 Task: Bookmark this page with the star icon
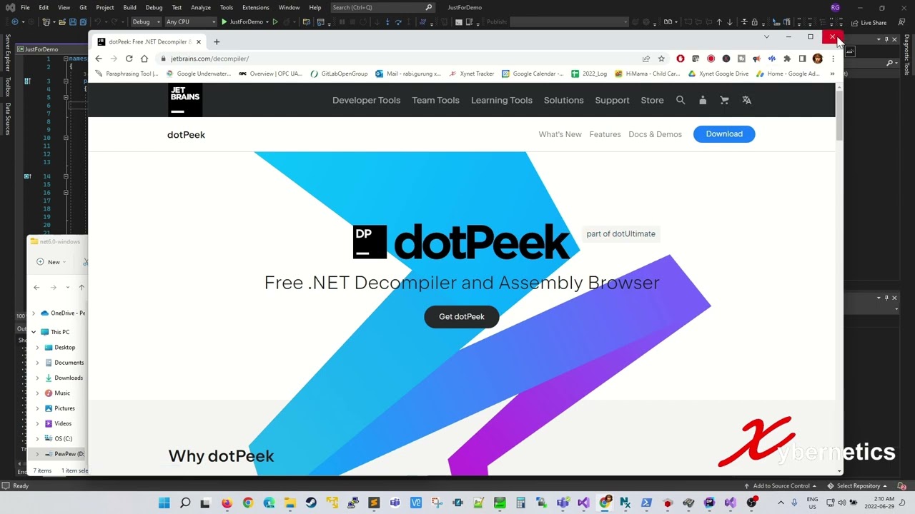(x=661, y=59)
